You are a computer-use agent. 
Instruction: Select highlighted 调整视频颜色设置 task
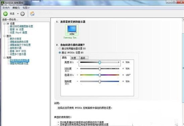pyautogui.click(x=19, y=60)
